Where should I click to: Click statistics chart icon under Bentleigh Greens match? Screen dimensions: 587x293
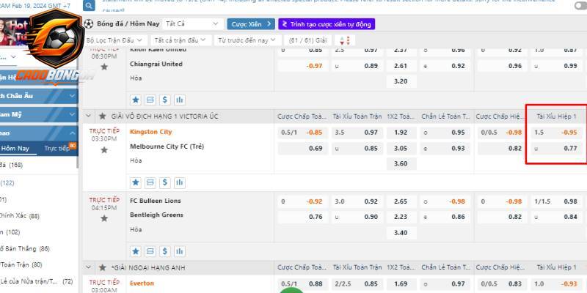[180, 251]
